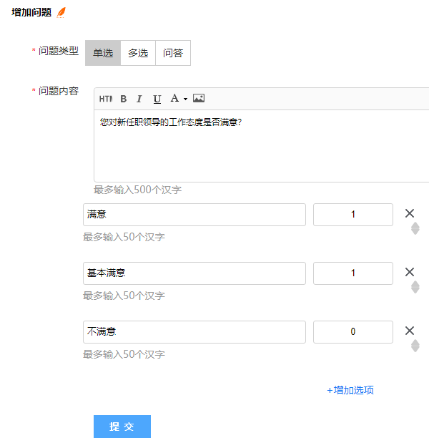Select the 问答 question type
Screen dimensions: 429x443
point(173,53)
